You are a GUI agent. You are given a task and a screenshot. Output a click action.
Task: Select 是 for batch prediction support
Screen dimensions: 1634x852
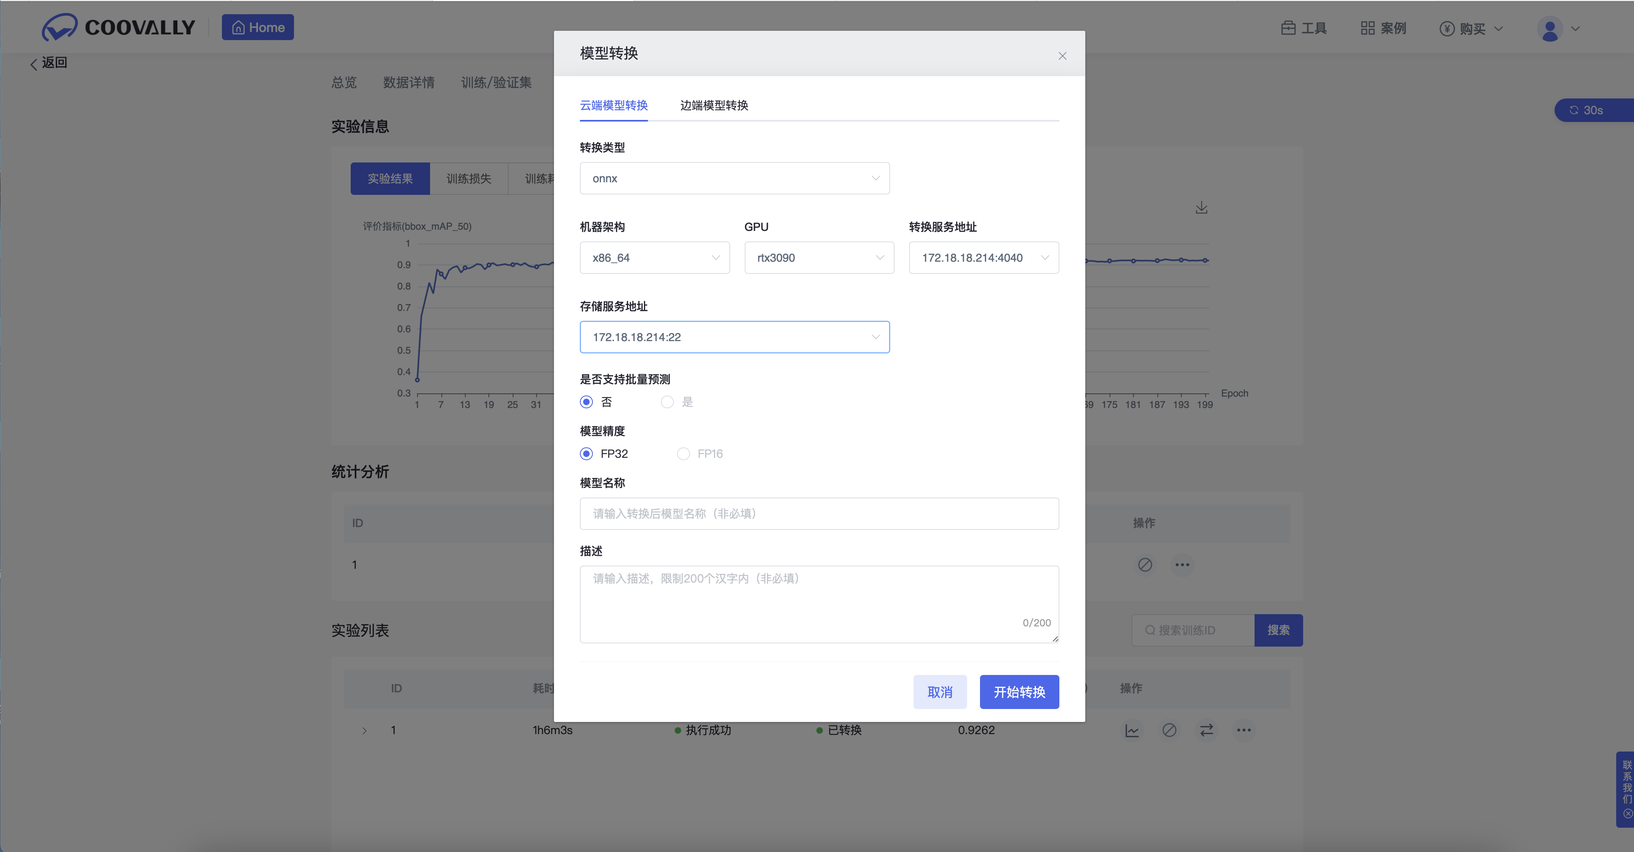pyautogui.click(x=667, y=402)
